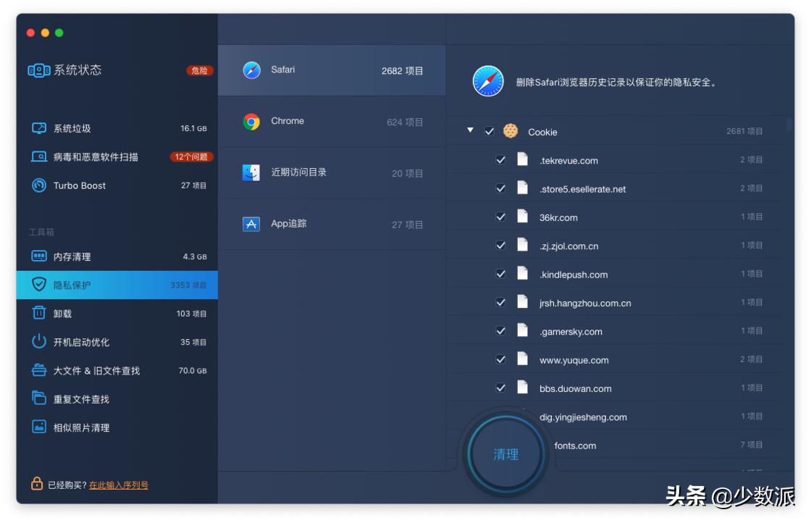Open System Status overview icon
This screenshot has height=523, width=811.
[39, 70]
